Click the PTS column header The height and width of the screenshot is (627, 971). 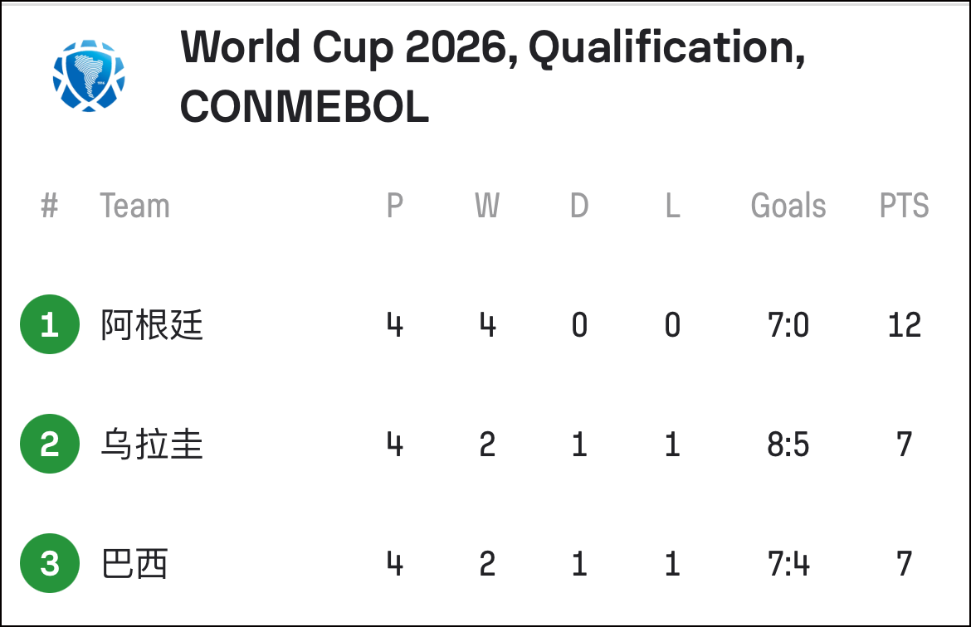coord(904,206)
